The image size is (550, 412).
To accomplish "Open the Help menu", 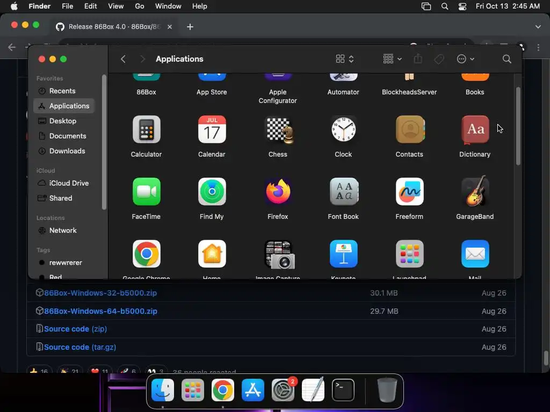I will tap(200, 6).
